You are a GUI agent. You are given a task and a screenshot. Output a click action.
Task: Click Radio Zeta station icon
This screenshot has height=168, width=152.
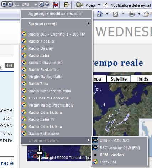click(x=24, y=84)
